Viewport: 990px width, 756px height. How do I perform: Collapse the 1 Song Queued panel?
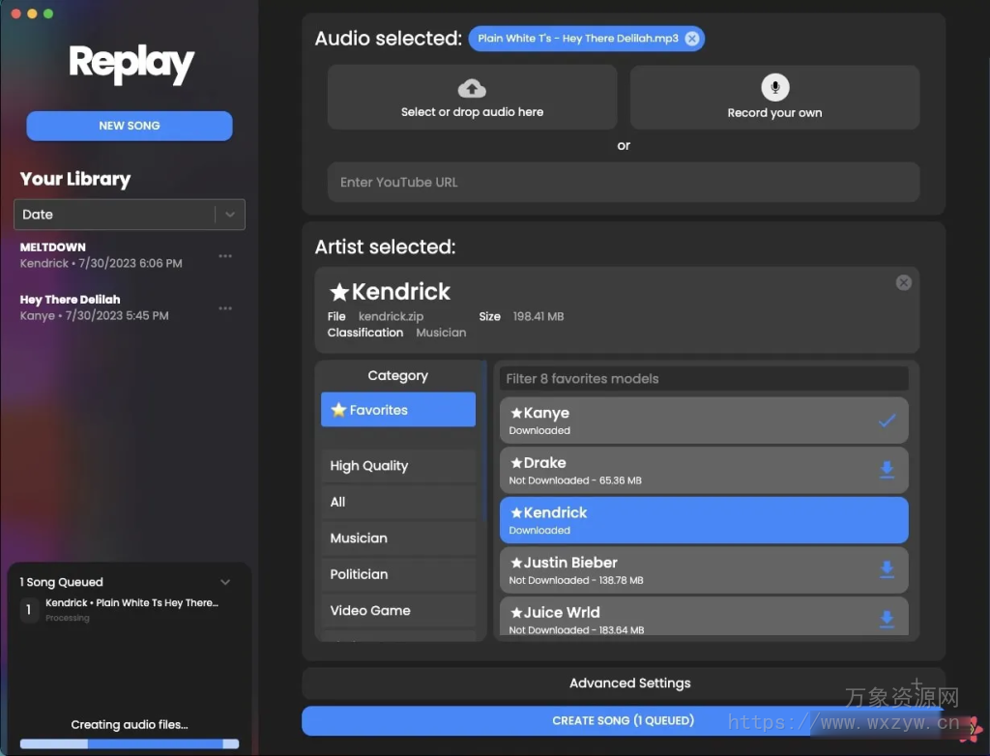[225, 582]
